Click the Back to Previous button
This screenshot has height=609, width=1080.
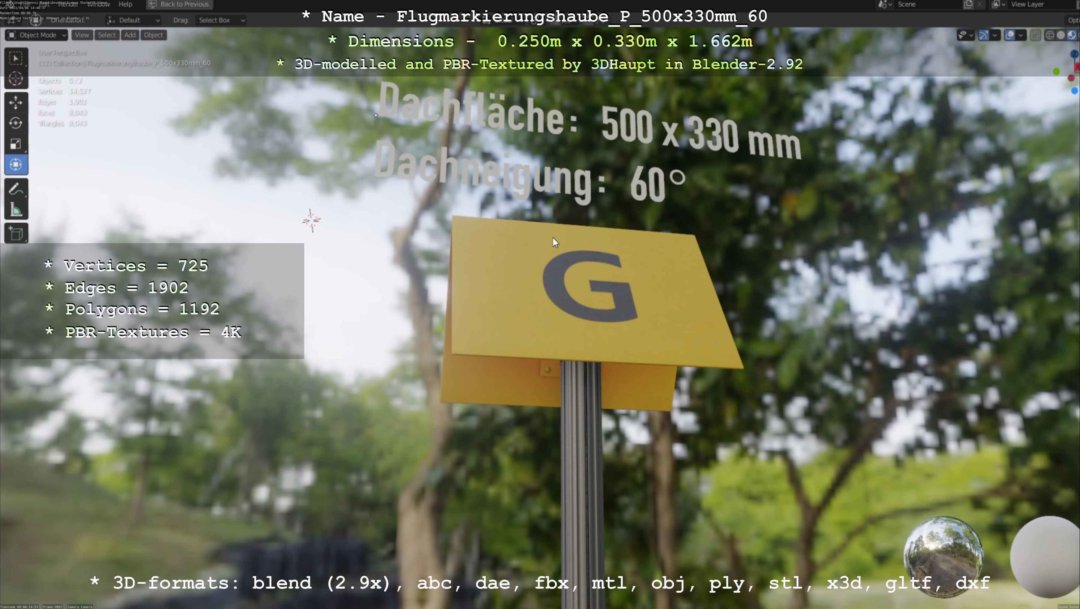pyautogui.click(x=180, y=4)
